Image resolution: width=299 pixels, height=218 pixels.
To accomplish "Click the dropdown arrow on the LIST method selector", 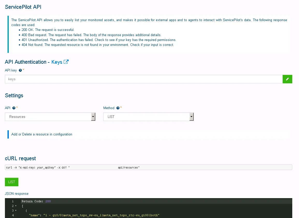I will point(192,117).
